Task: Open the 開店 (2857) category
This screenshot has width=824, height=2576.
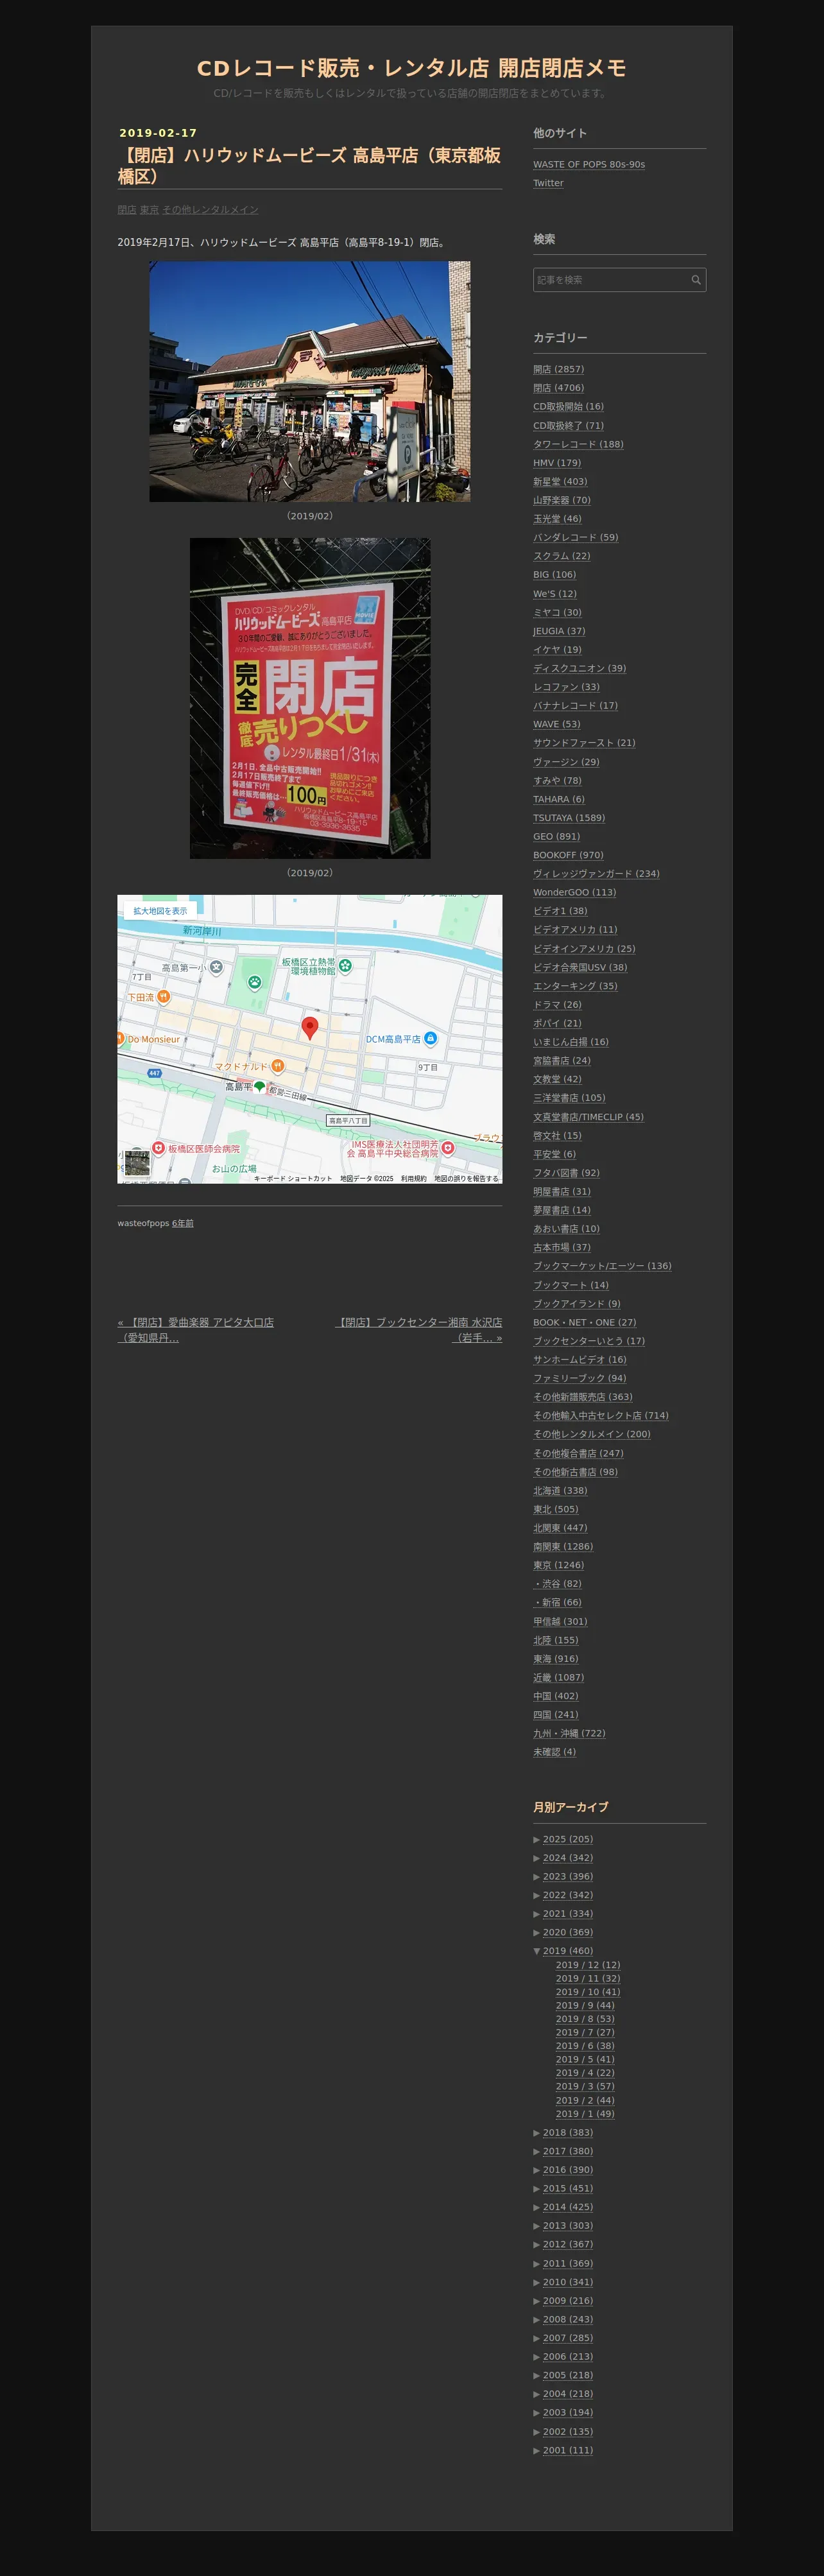Action: 558,369
